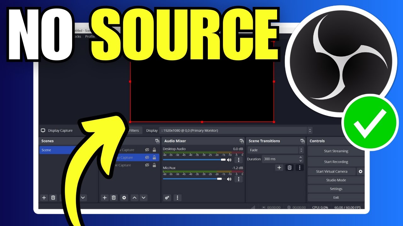The width and height of the screenshot is (403, 226).
Task: Open the Fade transition dropdown
Action: (275, 150)
